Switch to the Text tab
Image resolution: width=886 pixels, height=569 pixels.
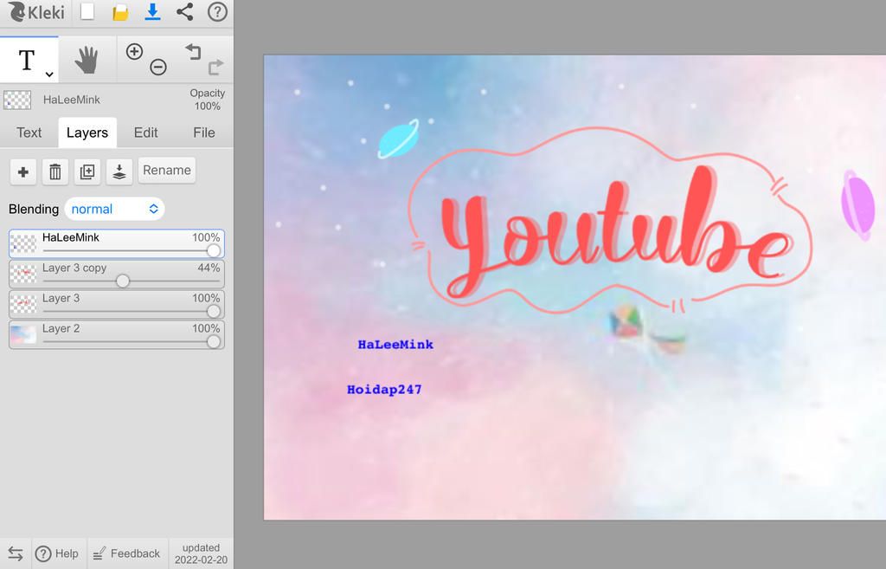(x=29, y=133)
